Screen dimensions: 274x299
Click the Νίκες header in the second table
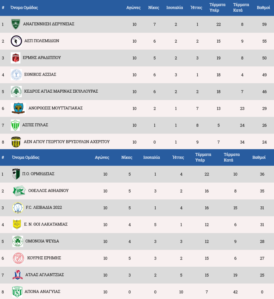(127, 158)
